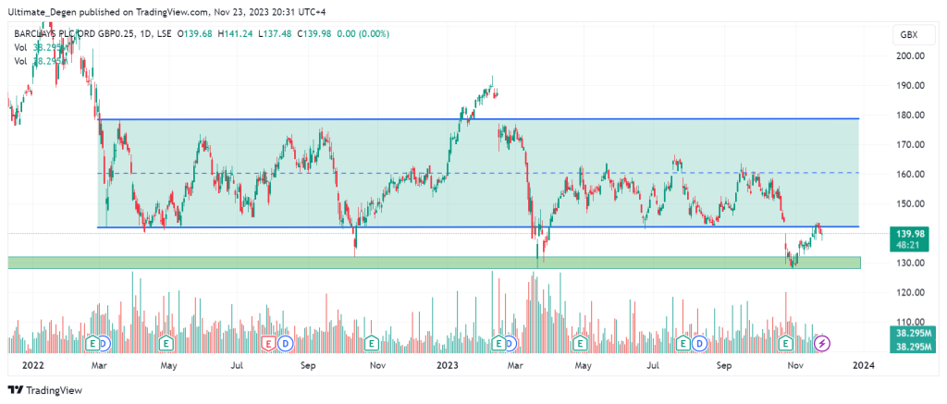Open the earnings marker near November 2022
Viewport: 947px width, 404px height.
372,344
